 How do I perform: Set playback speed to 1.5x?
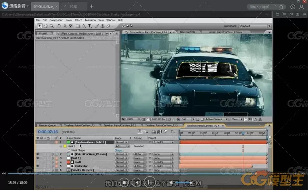291,14
